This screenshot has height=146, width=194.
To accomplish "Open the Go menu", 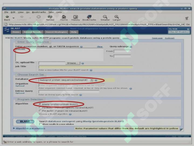I will point(28,12).
